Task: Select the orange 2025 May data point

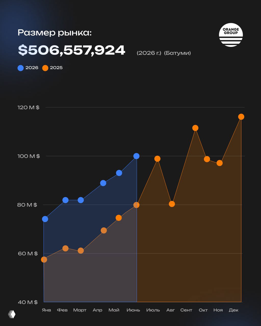Action: (x=119, y=218)
